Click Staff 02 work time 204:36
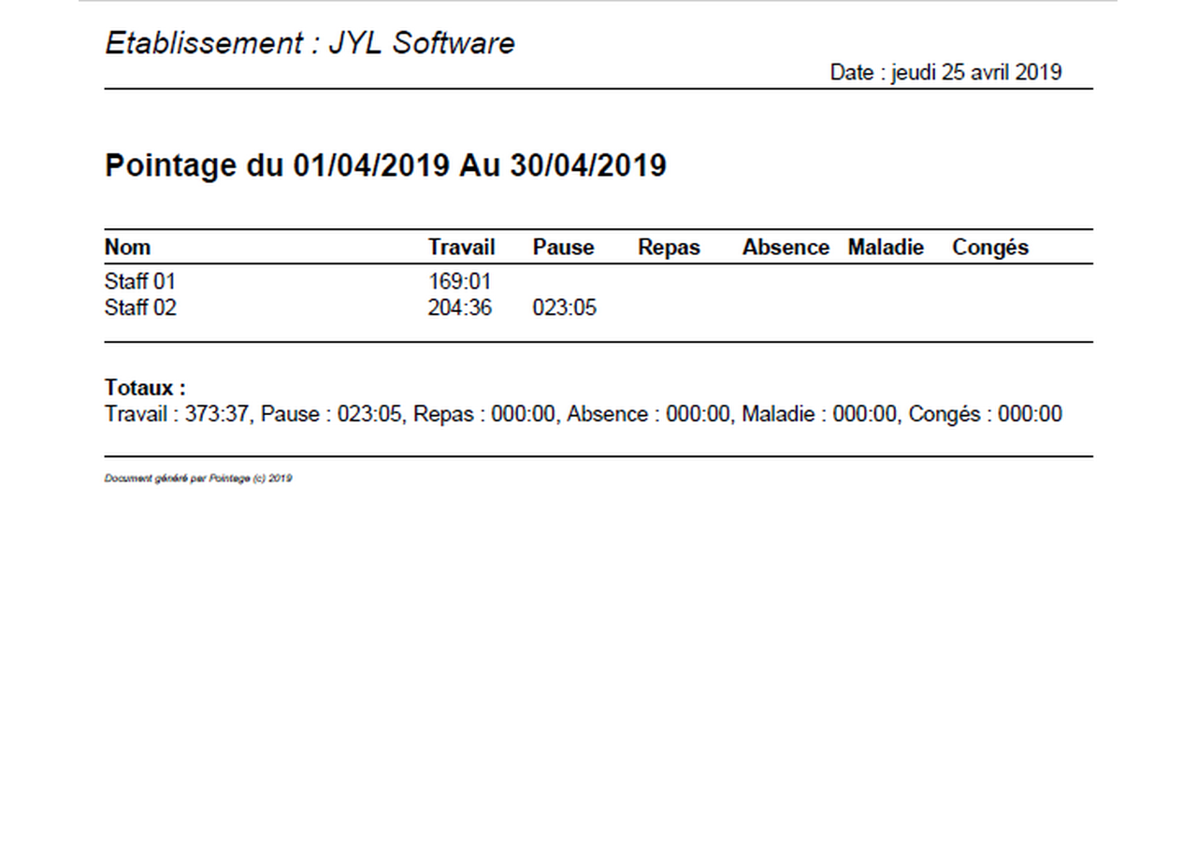Viewport: 1197px width, 841px height. click(459, 307)
